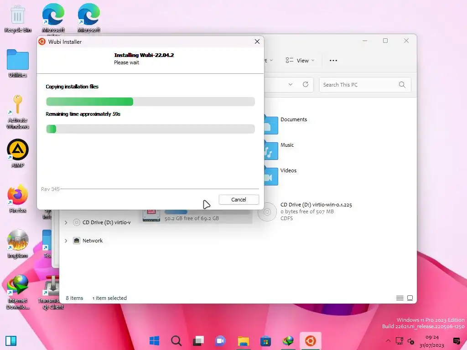Minimize the File Explorer window

point(365,41)
